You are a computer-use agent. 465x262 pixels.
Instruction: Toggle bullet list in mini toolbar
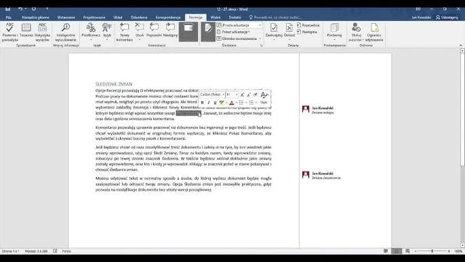pyautogui.click(x=241, y=102)
